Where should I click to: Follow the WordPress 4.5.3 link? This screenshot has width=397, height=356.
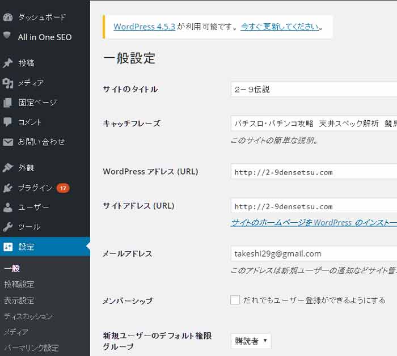coord(144,27)
